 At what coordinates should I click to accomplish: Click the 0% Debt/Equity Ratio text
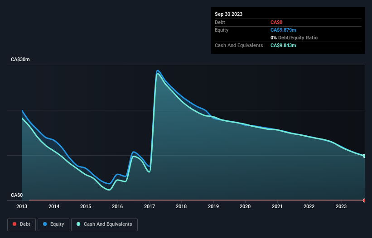pyautogui.click(x=294, y=38)
